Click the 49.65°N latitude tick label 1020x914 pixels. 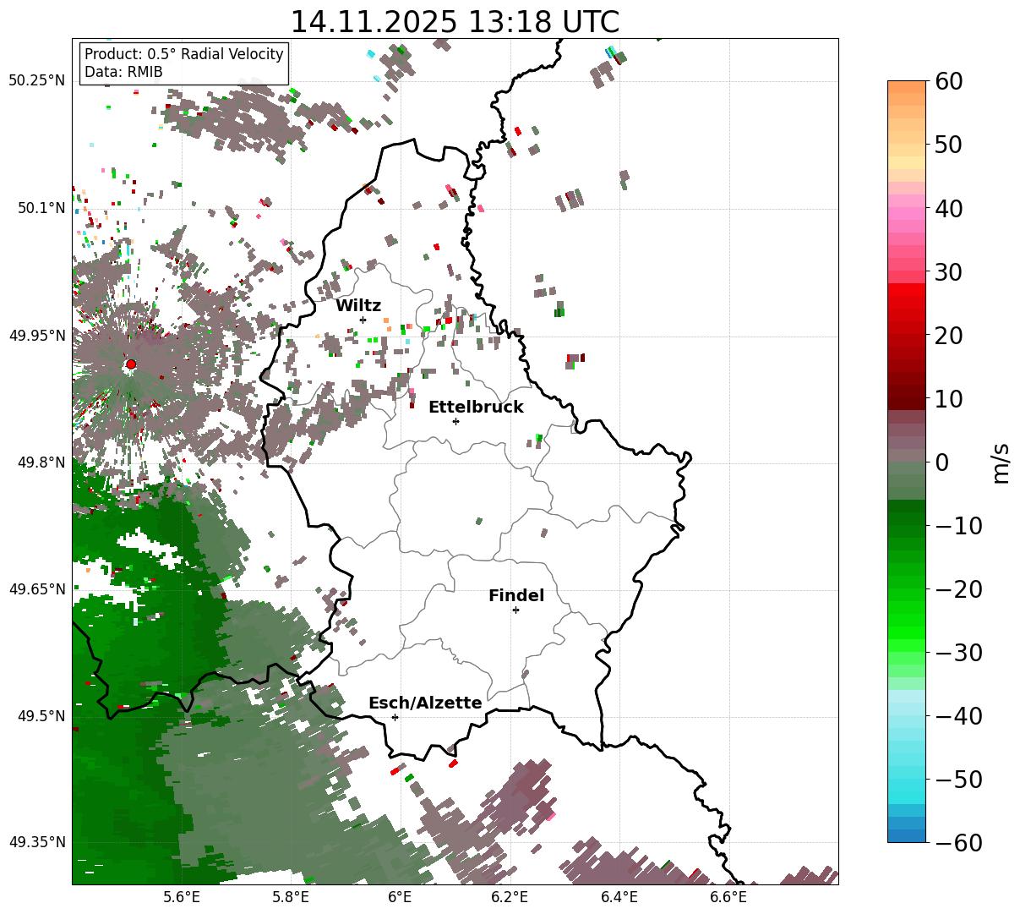(36, 589)
